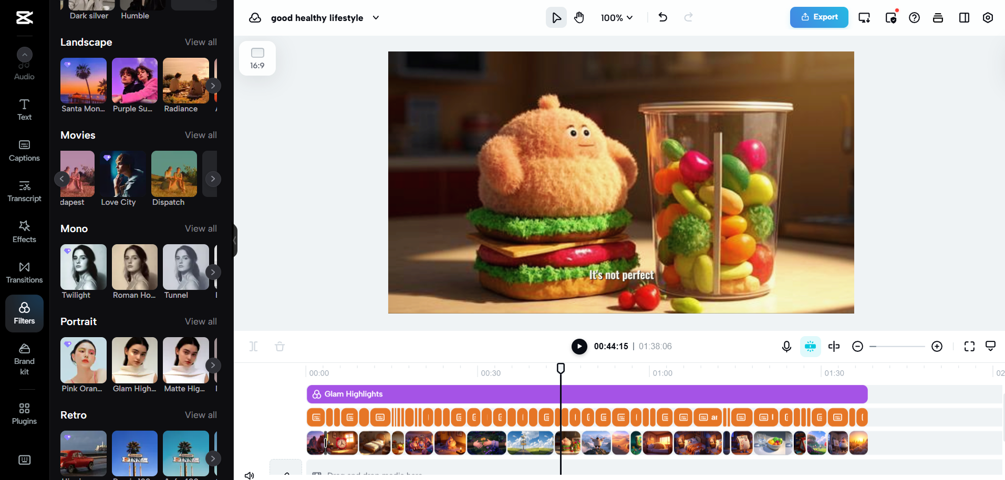Apply the Twilight mono filter
1005x480 pixels.
pyautogui.click(x=84, y=267)
